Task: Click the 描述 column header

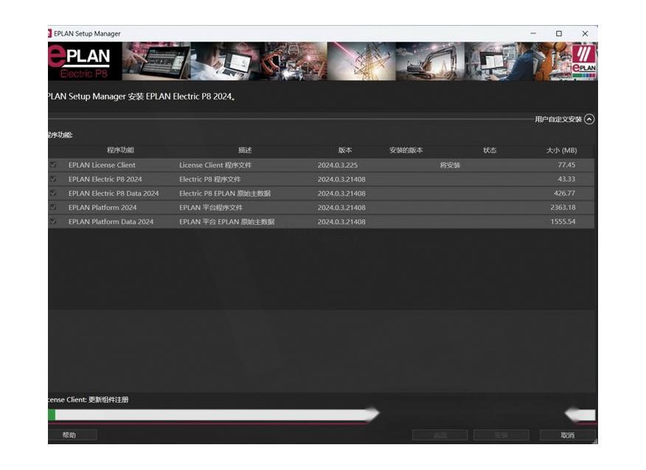Action: click(244, 150)
